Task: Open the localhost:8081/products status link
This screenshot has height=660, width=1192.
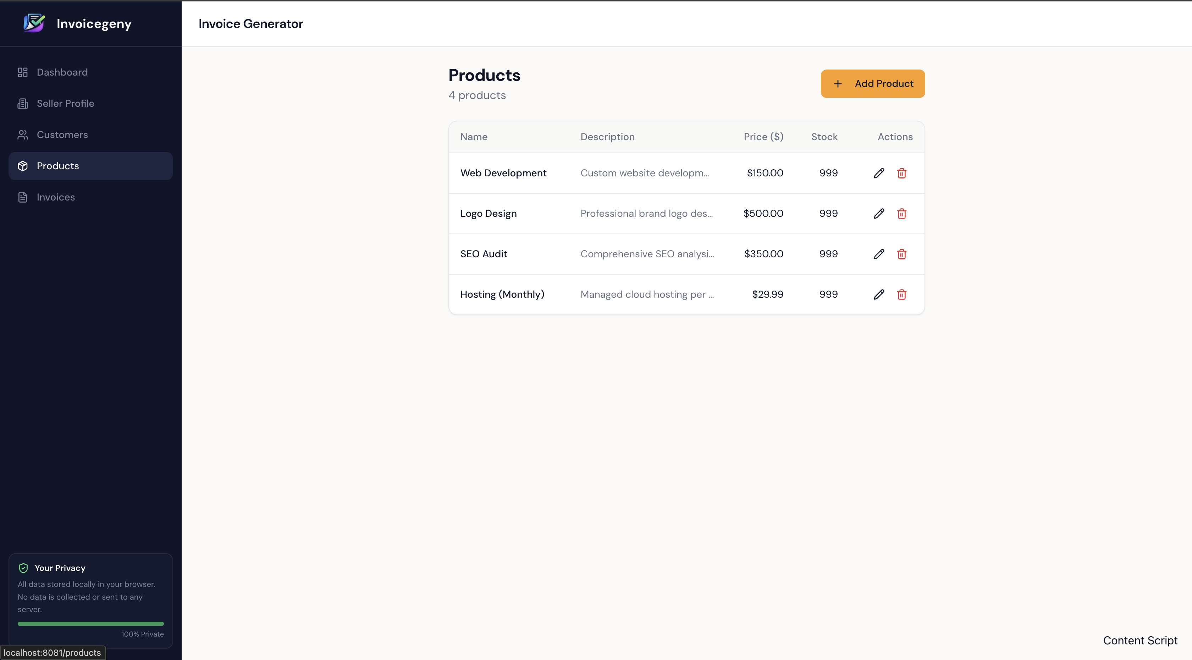Action: tap(53, 653)
